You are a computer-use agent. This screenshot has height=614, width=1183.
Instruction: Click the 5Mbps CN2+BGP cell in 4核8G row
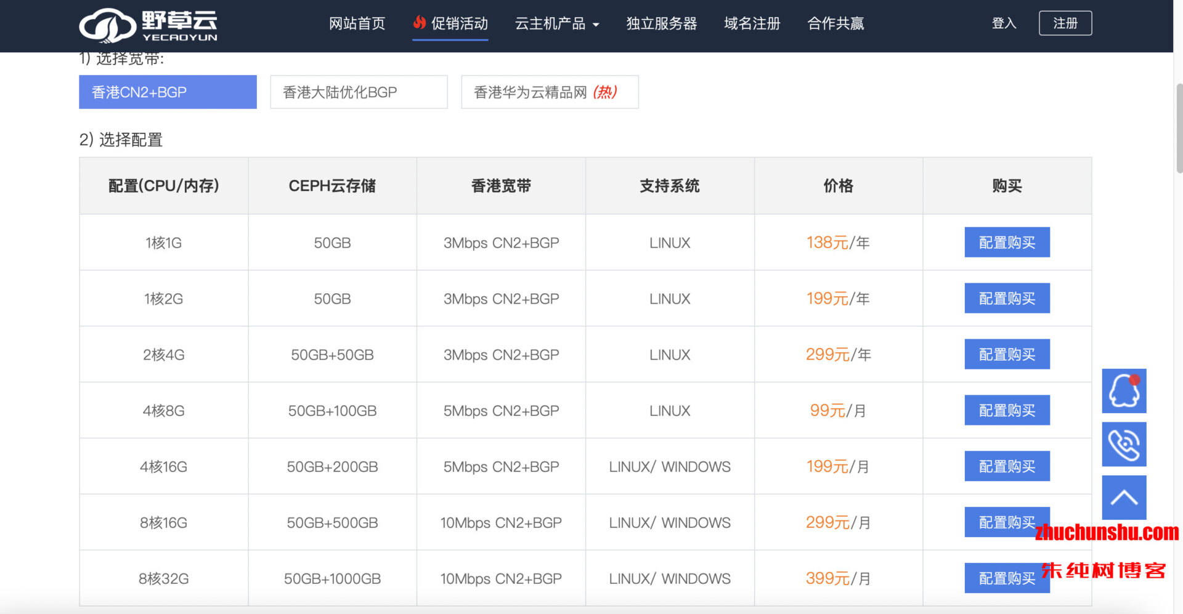pos(501,411)
